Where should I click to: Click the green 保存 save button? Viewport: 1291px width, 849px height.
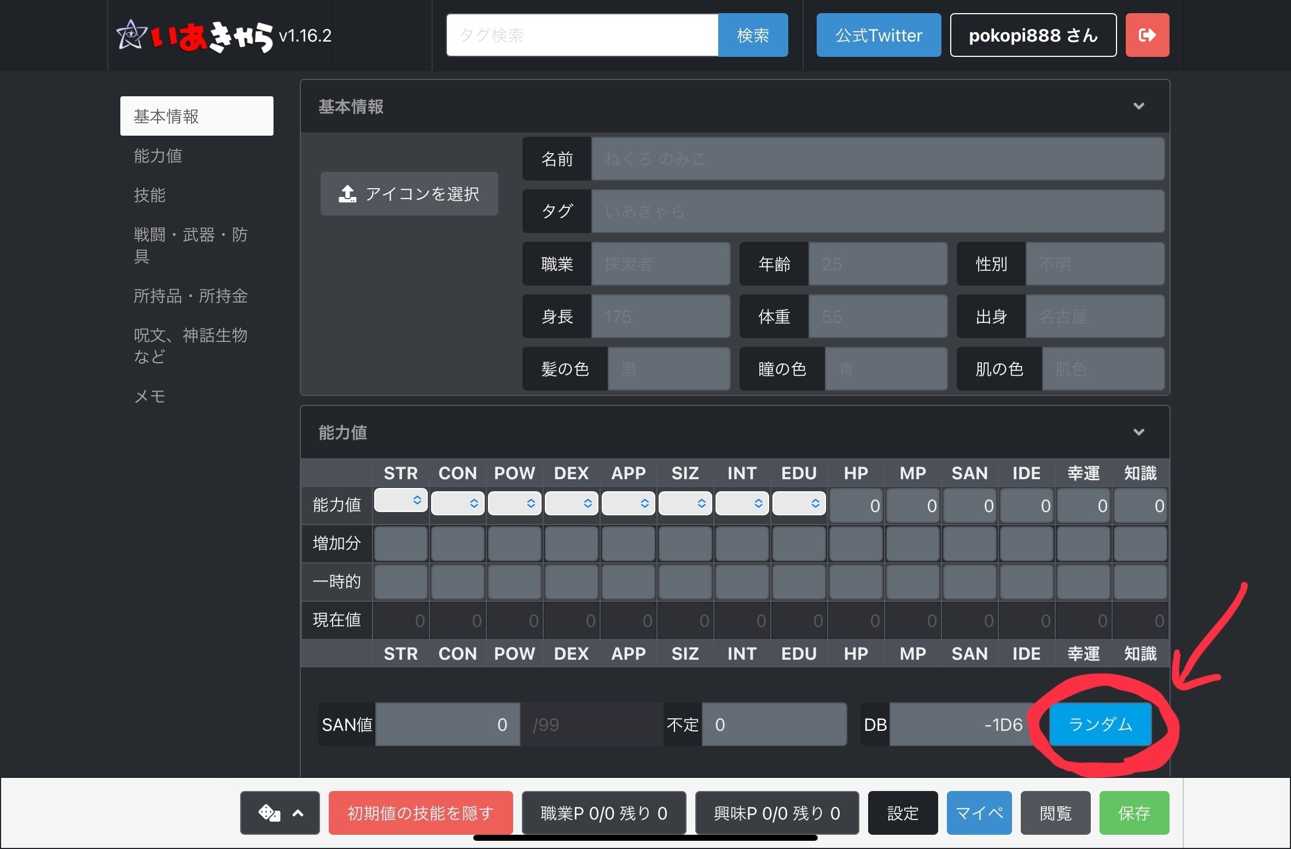pos(1134,813)
